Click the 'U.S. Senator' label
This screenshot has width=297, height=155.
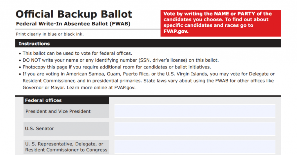[39, 129]
